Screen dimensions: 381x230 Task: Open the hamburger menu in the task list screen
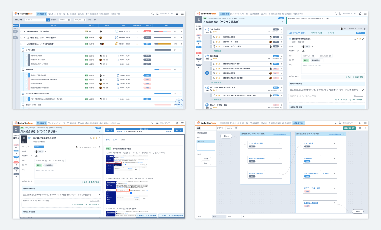click(182, 14)
